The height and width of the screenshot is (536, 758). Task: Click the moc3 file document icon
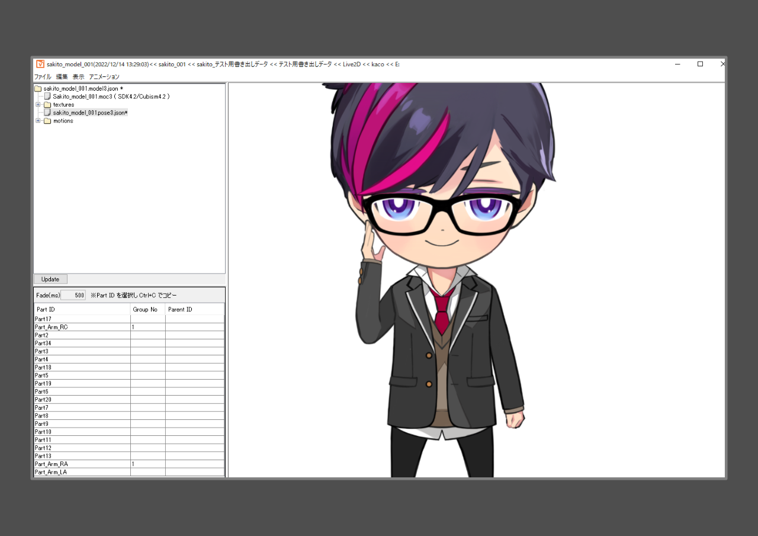tap(47, 96)
